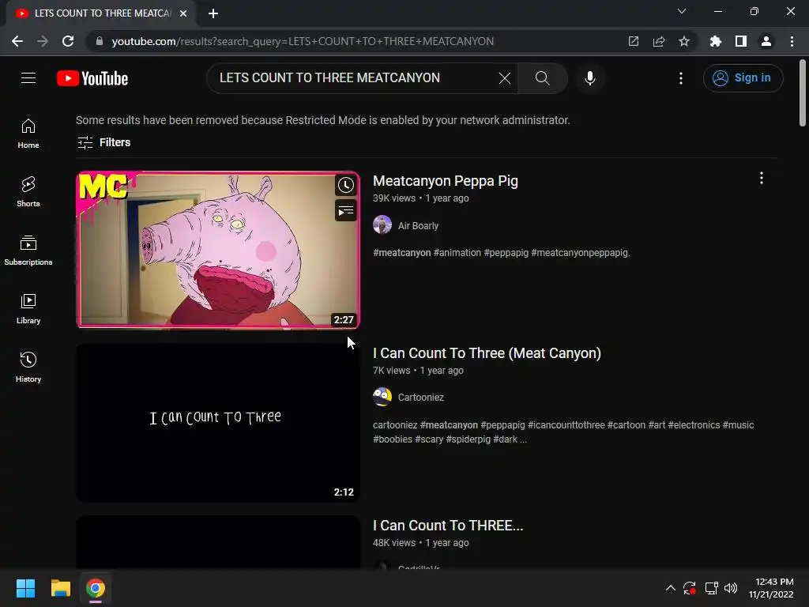809x607 pixels.
Task: Open volume control in tray
Action: pyautogui.click(x=731, y=588)
